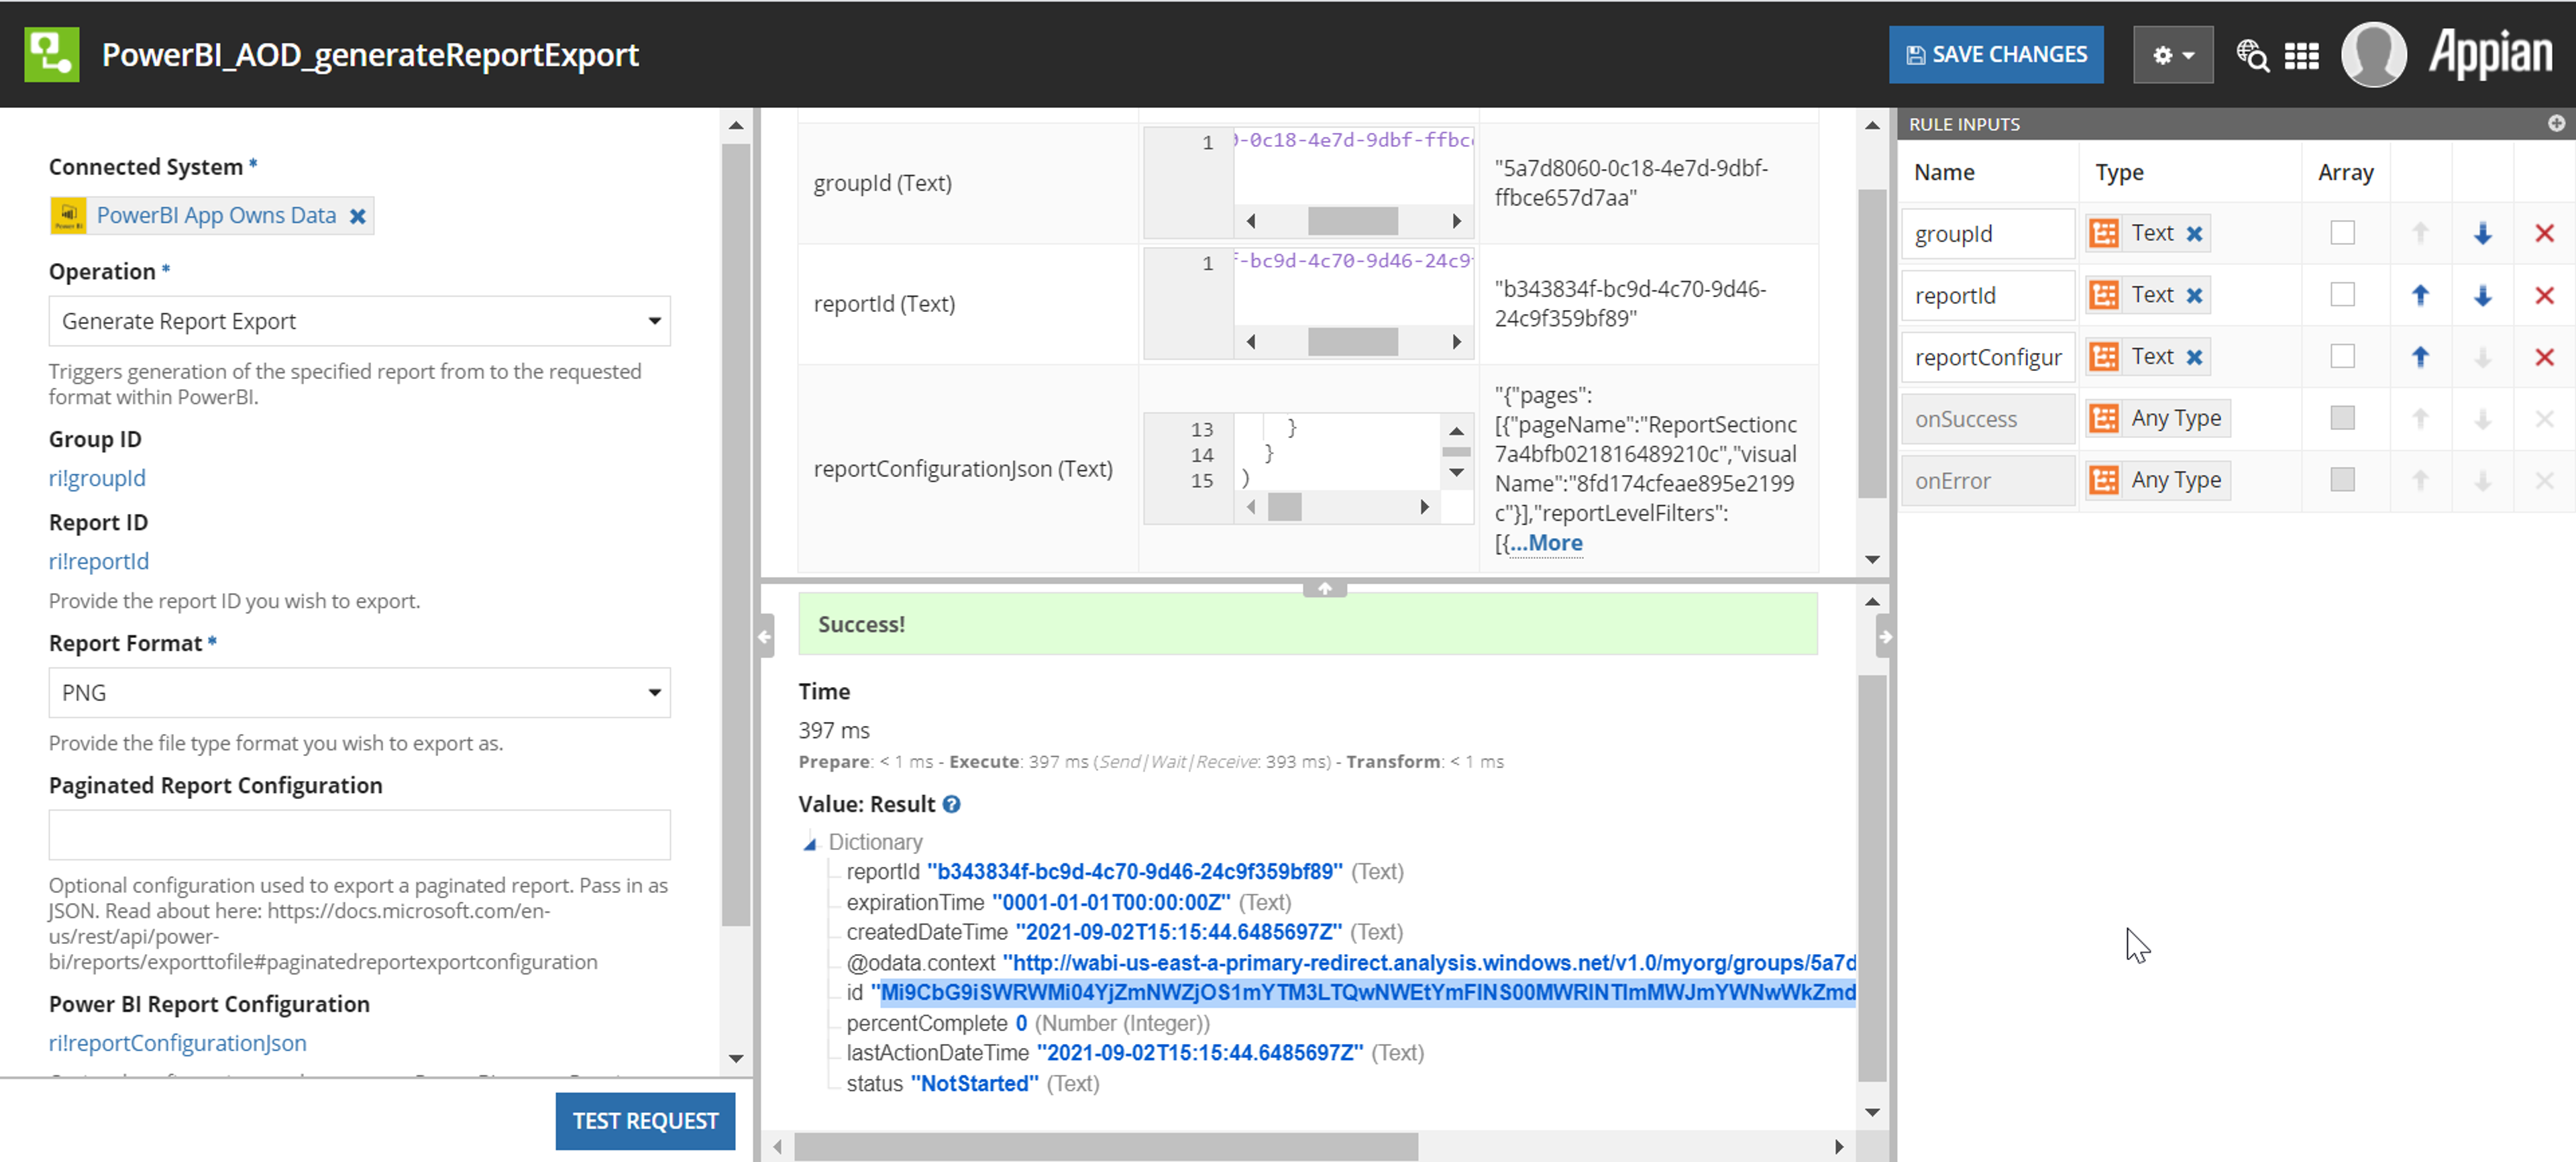Click the ri!reportId expression
This screenshot has height=1162, width=2576.
(x=99, y=561)
